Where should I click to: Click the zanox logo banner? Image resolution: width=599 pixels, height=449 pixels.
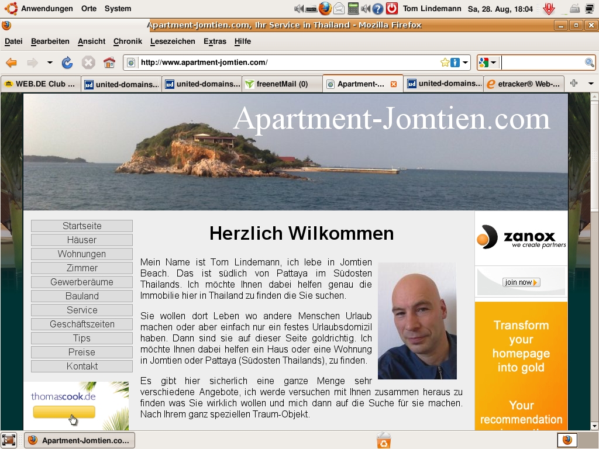[521, 237]
